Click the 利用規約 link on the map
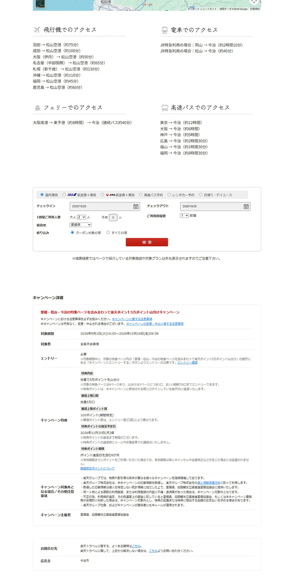 point(255,9)
